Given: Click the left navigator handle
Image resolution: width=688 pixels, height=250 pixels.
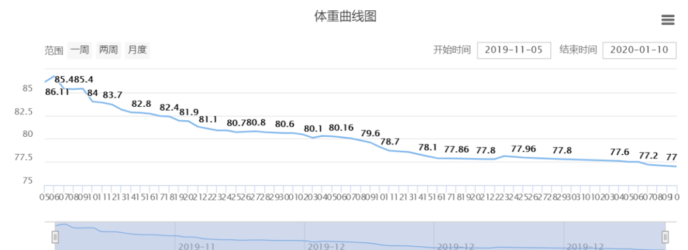Looking at the screenshot, I should 55,237.
